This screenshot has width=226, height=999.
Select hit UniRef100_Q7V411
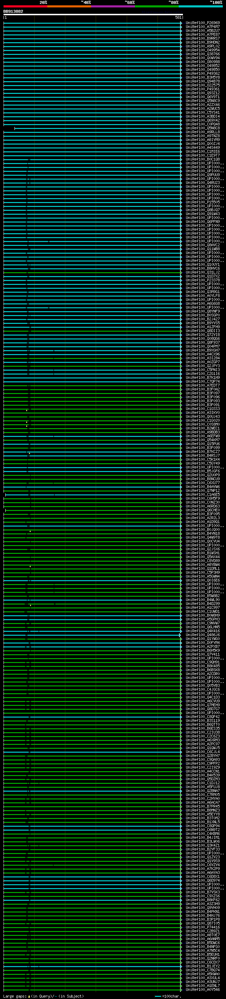coord(202,655)
